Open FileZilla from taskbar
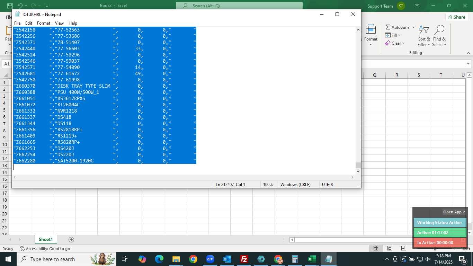The image size is (473, 266). (x=244, y=259)
